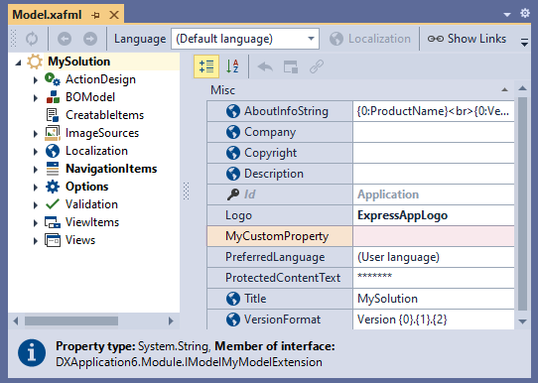Expand the Localization tree node
This screenshot has height=383, width=538.
click(x=36, y=151)
